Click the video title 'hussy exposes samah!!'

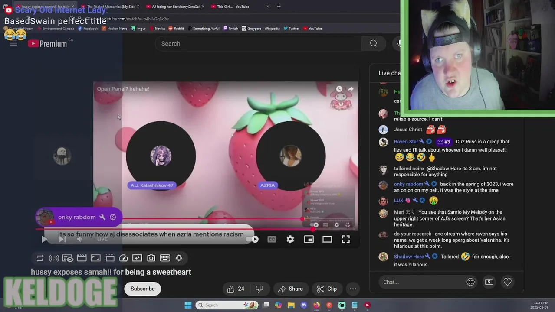[111, 272]
